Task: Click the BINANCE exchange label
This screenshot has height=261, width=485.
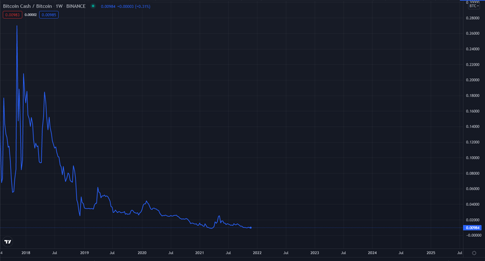Action: pyautogui.click(x=76, y=6)
